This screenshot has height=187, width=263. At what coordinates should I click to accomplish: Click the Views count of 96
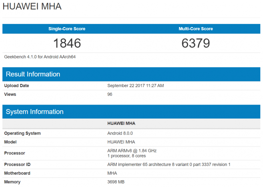110,94
